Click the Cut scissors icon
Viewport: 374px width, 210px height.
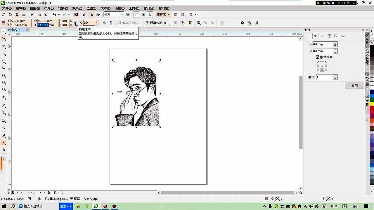[32, 14]
